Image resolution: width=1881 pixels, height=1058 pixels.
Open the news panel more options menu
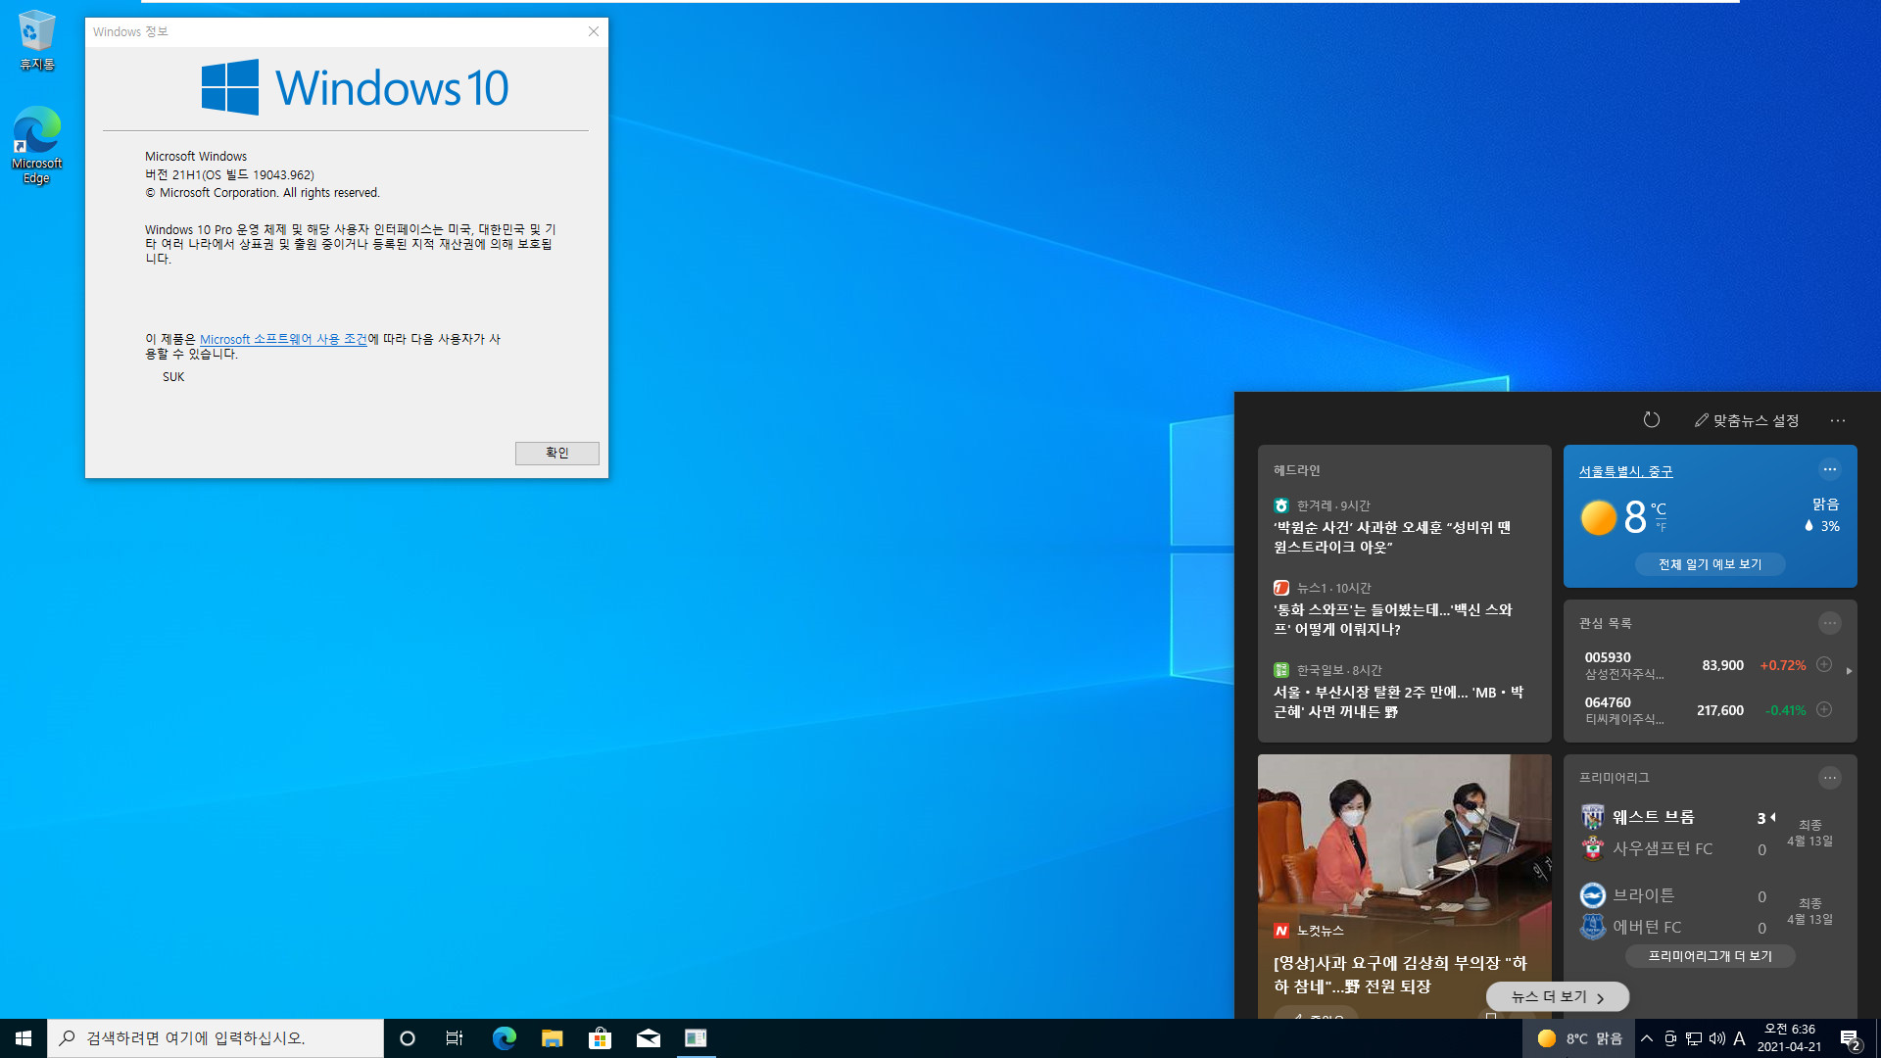[x=1838, y=420]
